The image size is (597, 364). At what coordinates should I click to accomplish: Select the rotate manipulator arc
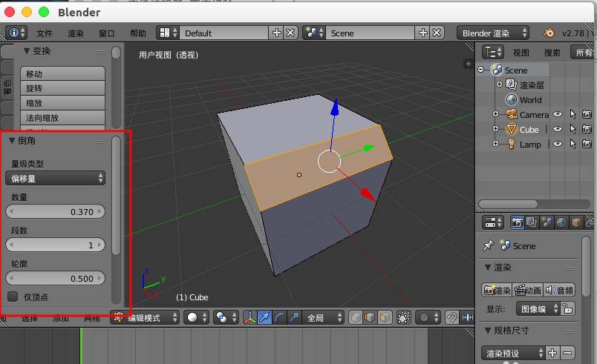pyautogui.click(x=279, y=317)
